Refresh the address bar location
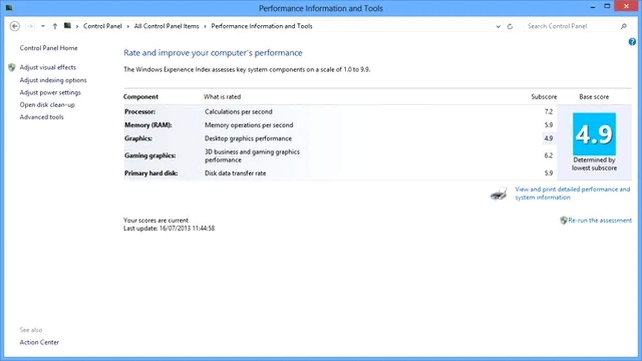 pyautogui.click(x=510, y=26)
